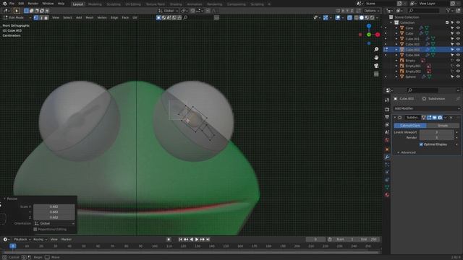
Task: Open the Object properties tab icon
Action: tap(387, 149)
